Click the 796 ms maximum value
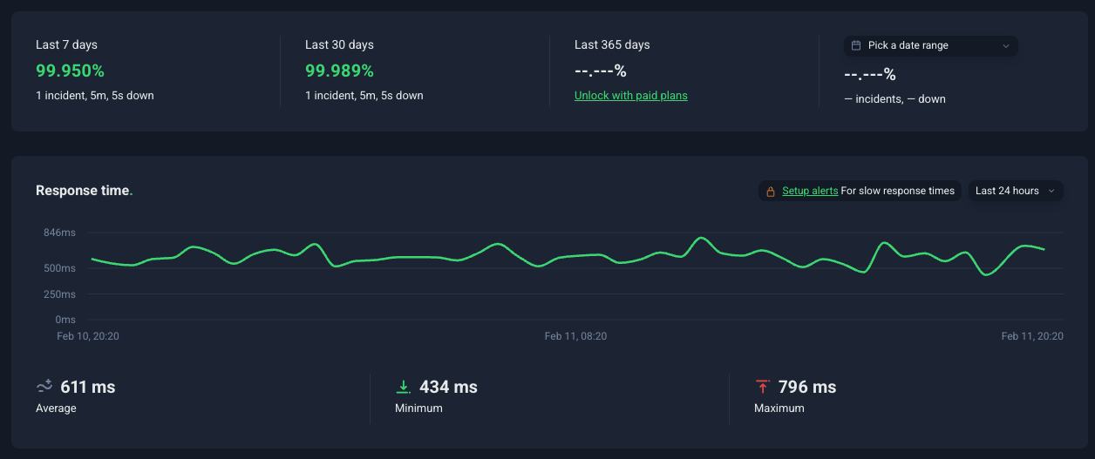This screenshot has height=459, width=1095. point(806,387)
